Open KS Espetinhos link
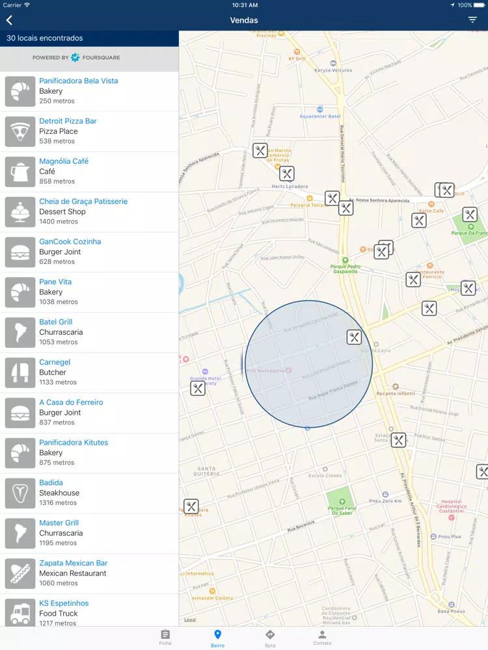 point(64,604)
